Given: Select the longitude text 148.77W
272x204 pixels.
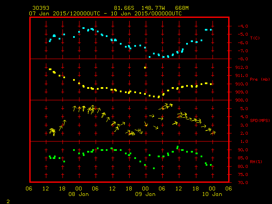Looking at the screenshot, I should (x=153, y=8).
